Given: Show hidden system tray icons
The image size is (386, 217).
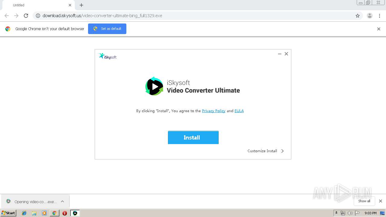Looking at the screenshot, I should [x=337, y=213].
